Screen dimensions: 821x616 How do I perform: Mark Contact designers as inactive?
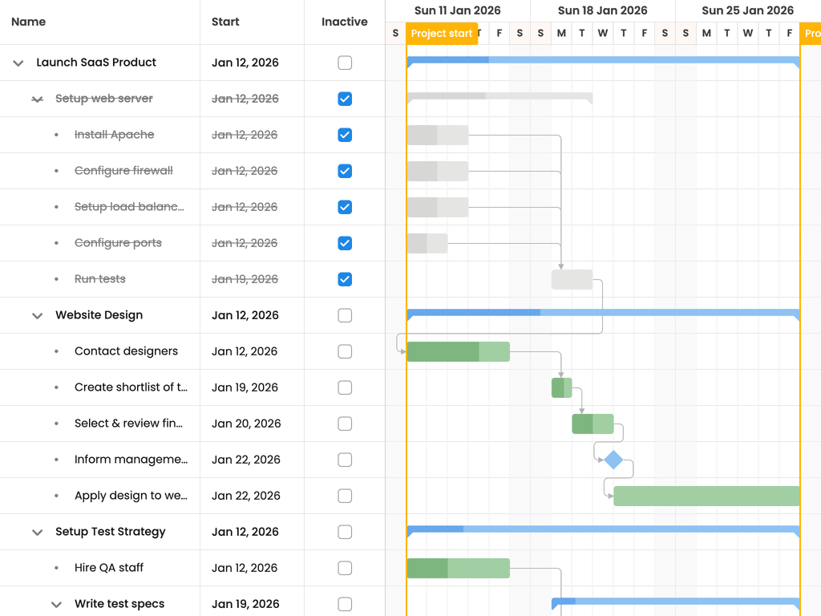click(x=345, y=351)
